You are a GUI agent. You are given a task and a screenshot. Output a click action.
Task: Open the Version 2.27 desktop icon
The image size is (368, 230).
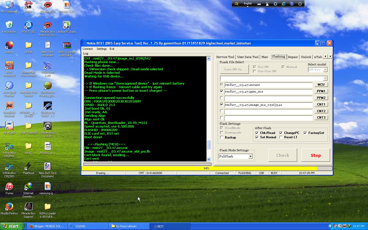(x=67, y=7)
